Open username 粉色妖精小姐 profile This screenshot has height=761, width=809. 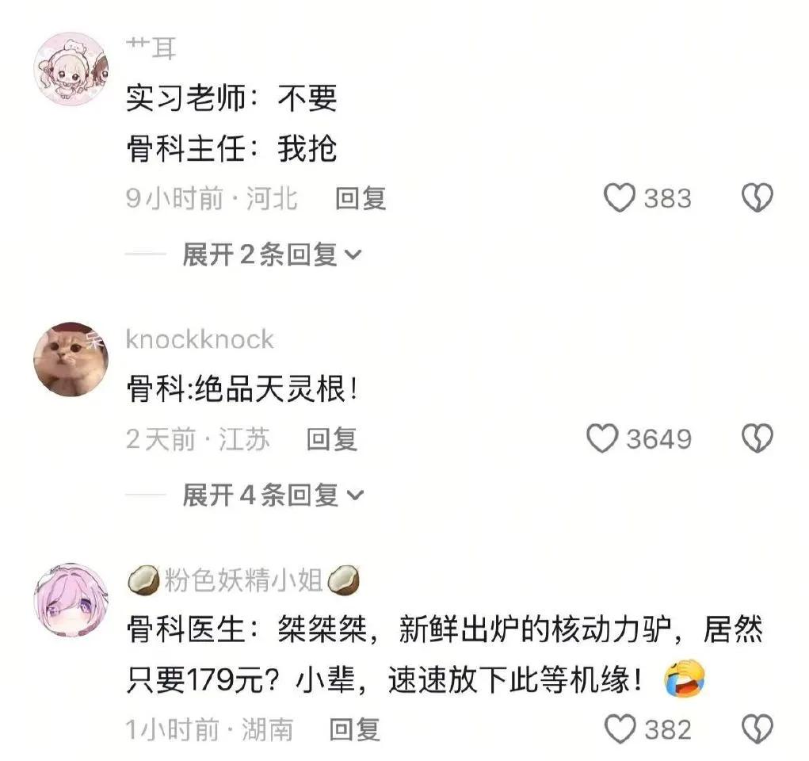tap(243, 580)
